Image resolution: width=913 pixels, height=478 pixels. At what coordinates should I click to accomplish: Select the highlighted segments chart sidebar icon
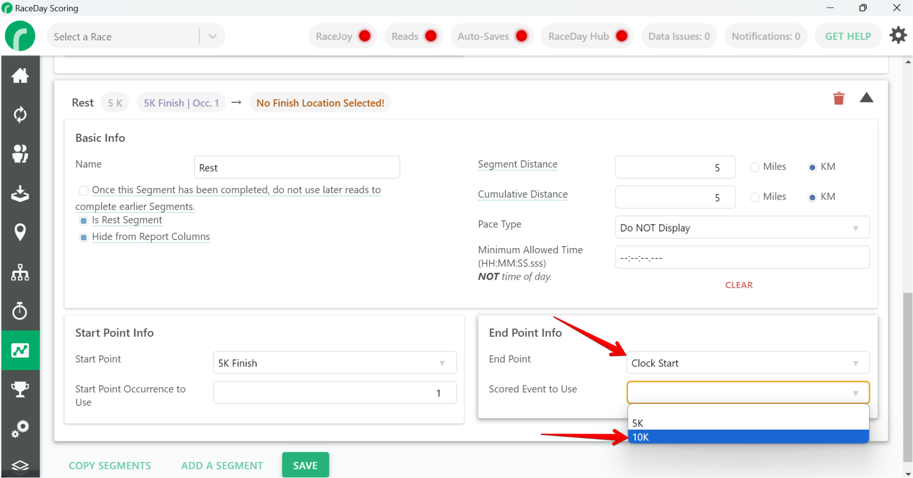point(20,350)
